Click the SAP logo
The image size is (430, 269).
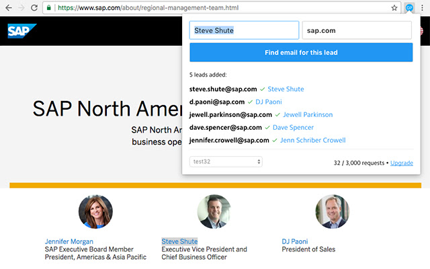click(21, 32)
